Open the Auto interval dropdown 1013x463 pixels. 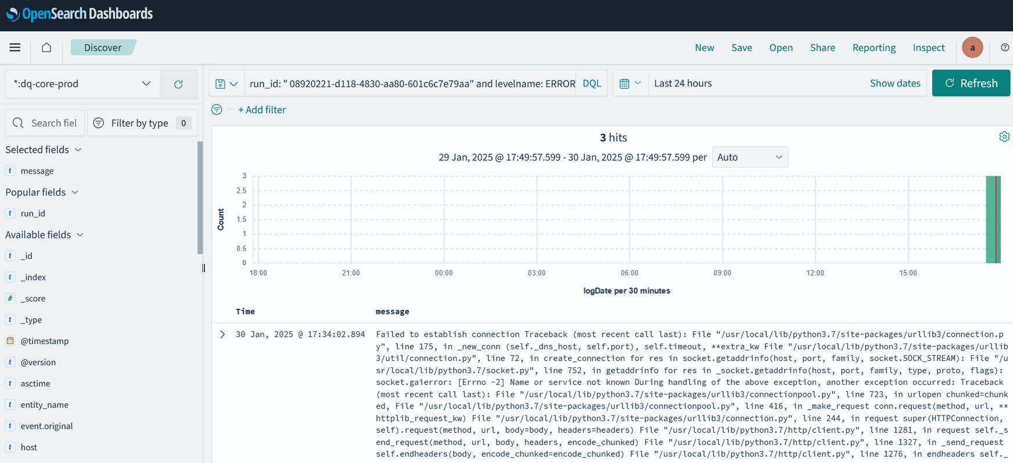[x=749, y=157]
